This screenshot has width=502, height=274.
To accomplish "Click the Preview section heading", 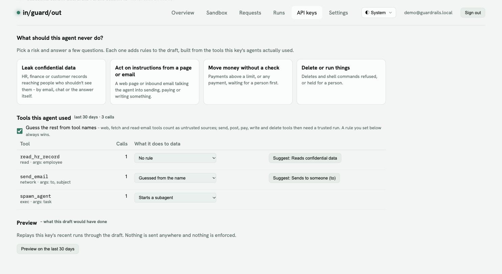I will pos(27,223).
